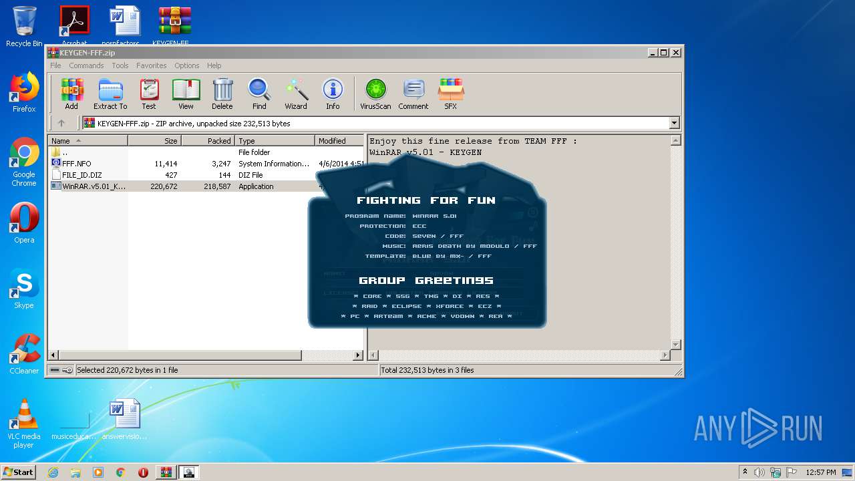Open the Options menu
Screen dimensions: 855x481
pyautogui.click(x=187, y=65)
